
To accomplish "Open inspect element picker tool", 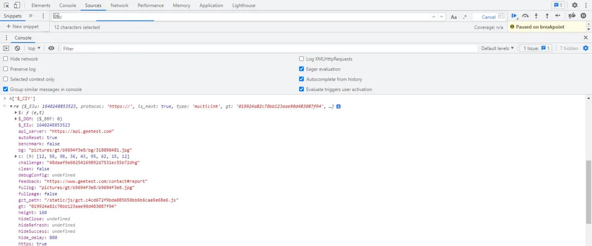I will pos(6,6).
